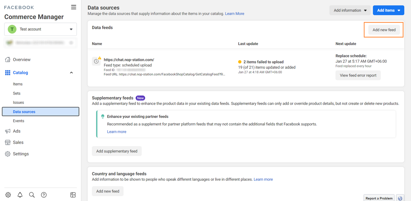
Task: Open Settings in the sidebar
Action: click(x=21, y=154)
